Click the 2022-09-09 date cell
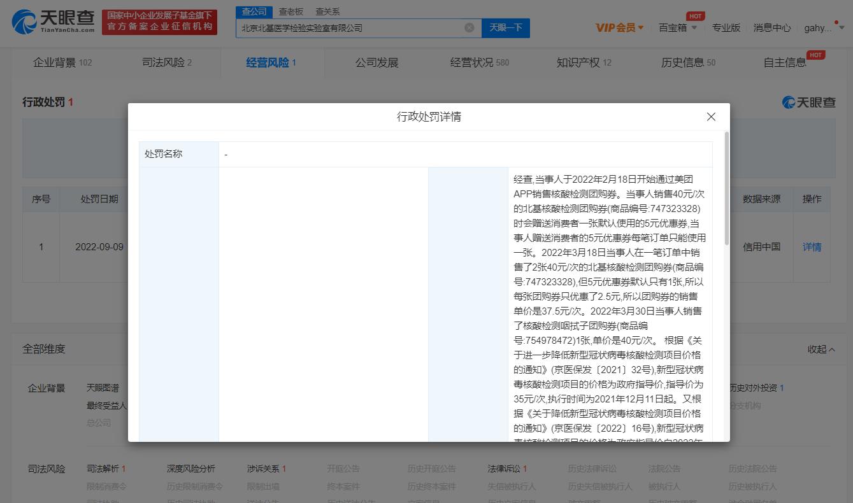The image size is (853, 503). point(99,247)
